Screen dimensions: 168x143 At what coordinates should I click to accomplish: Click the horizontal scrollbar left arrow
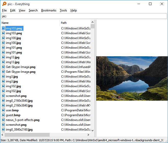pos(2,135)
